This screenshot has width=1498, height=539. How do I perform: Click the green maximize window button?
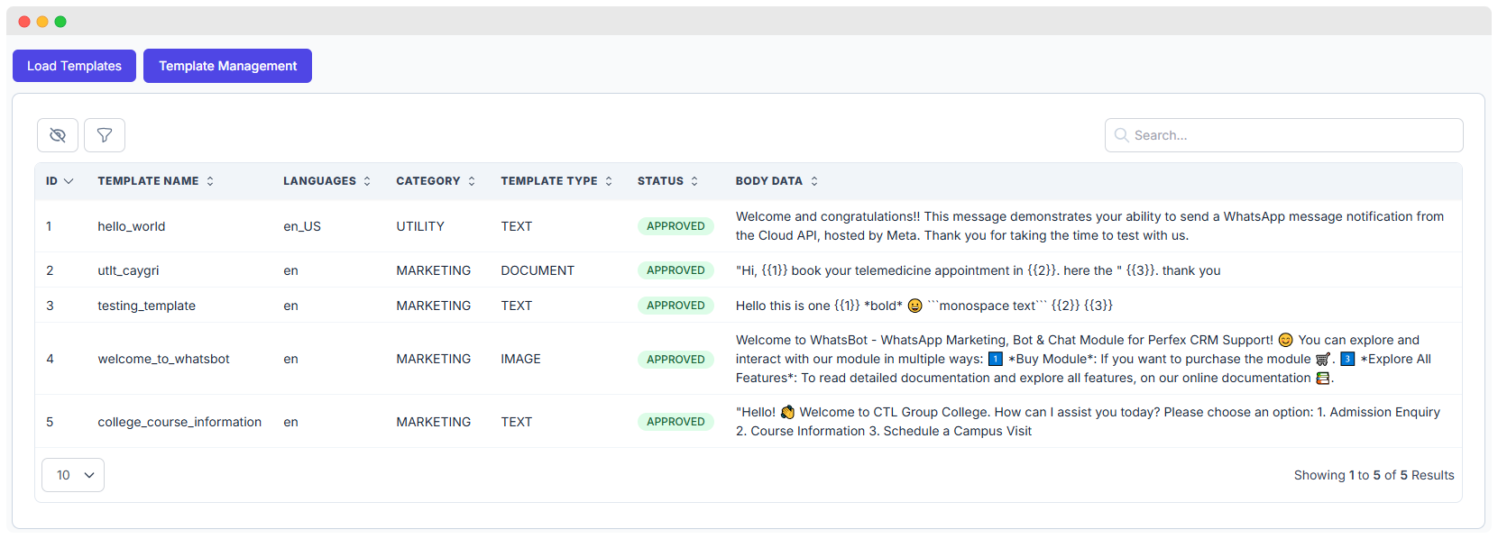click(x=60, y=22)
